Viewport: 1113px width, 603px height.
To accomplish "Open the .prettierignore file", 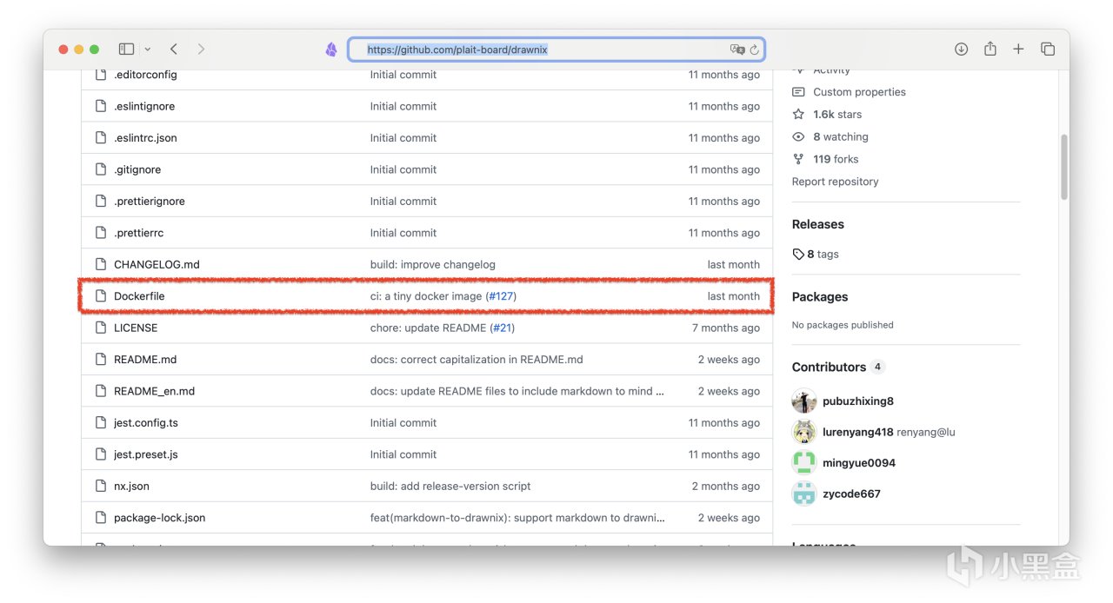I will pyautogui.click(x=150, y=202).
